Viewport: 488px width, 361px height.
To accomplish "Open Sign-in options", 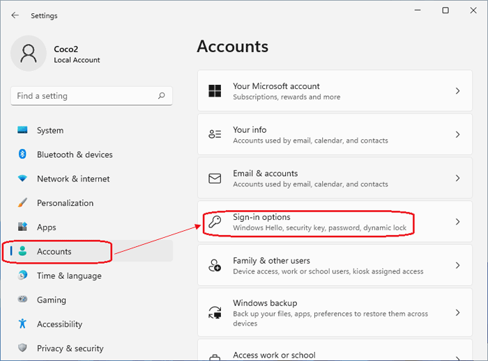I will (x=335, y=222).
